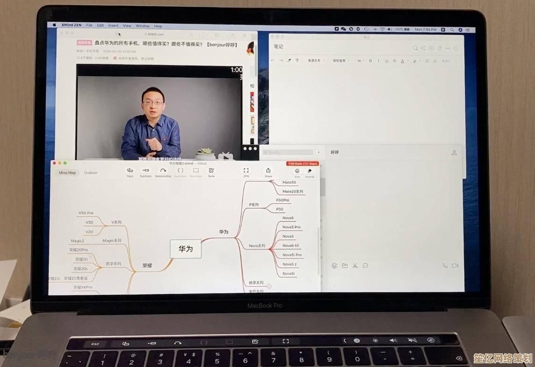The height and width of the screenshot is (367, 535).
Task: Click the folder icon in the chat window
Action: point(345,266)
